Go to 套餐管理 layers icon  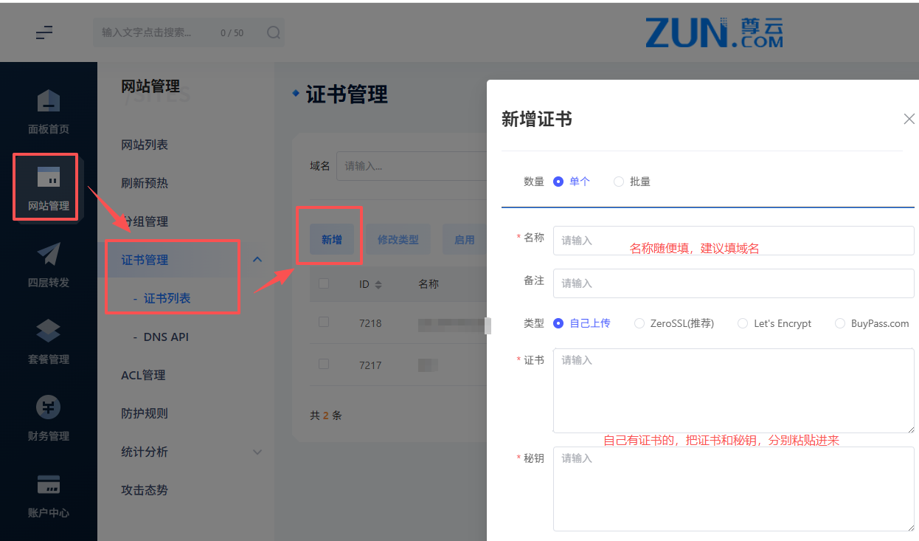tap(49, 331)
